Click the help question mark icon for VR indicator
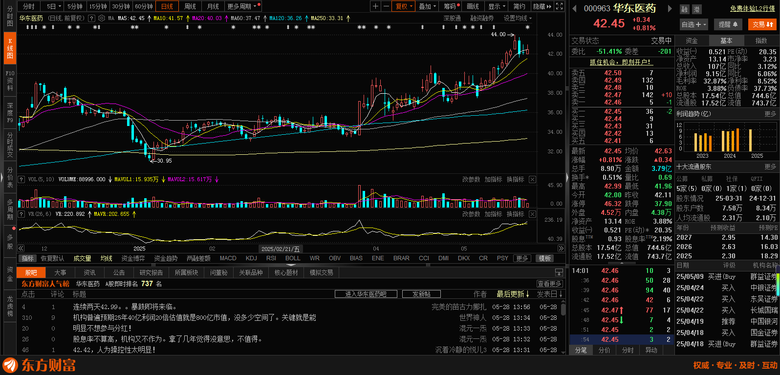The height and width of the screenshot is (375, 780). (x=21, y=214)
